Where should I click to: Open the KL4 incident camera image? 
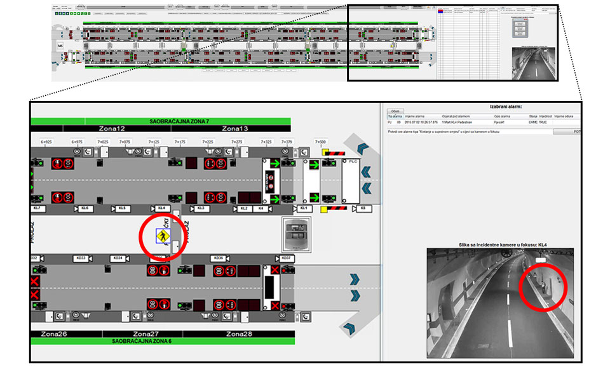click(x=500, y=304)
